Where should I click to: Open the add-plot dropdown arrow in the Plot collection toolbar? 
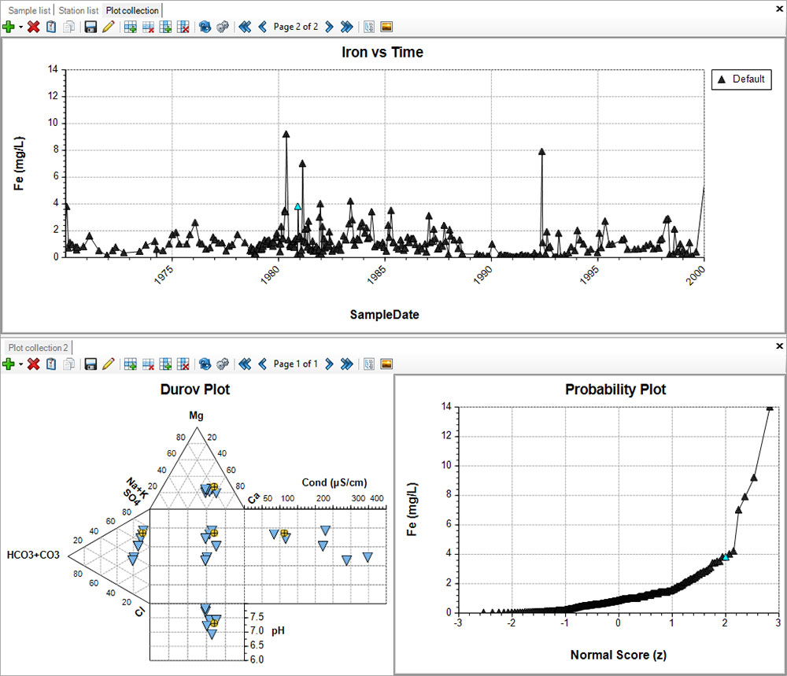point(20,27)
